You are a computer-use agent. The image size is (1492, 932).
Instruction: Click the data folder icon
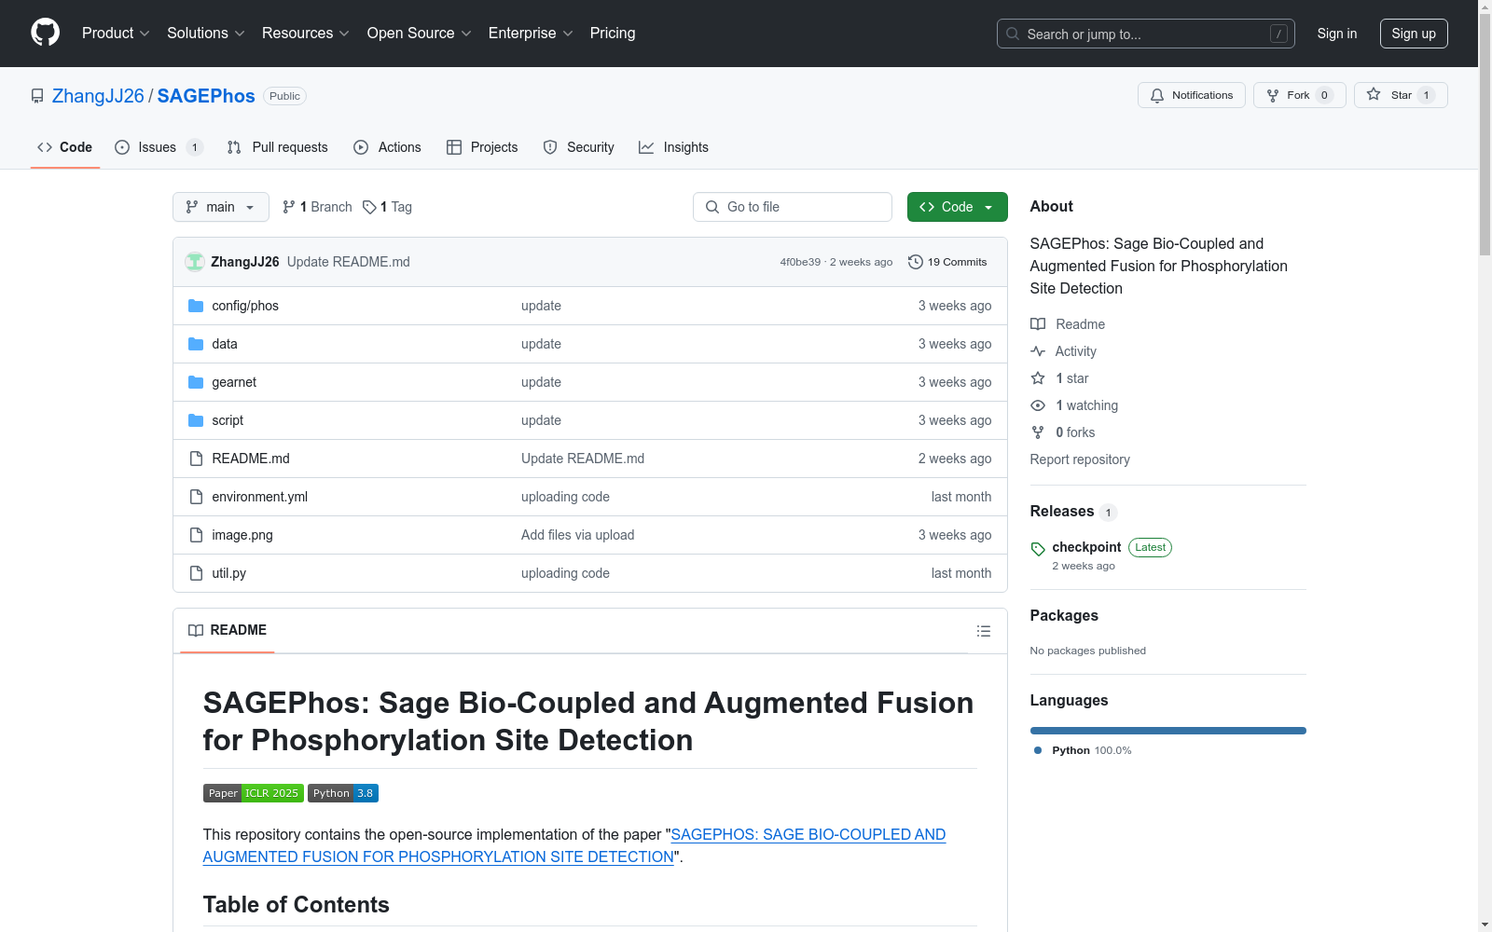(196, 344)
